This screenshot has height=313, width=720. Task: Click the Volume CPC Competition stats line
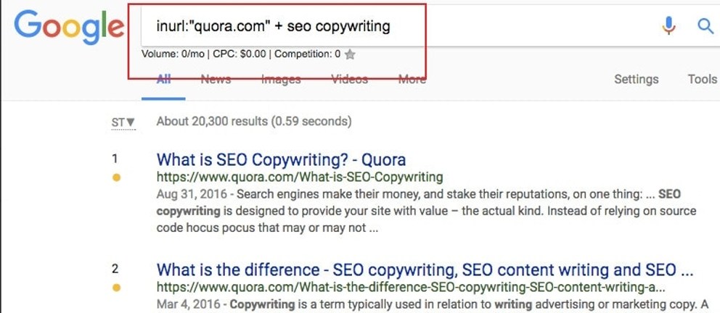(x=241, y=54)
